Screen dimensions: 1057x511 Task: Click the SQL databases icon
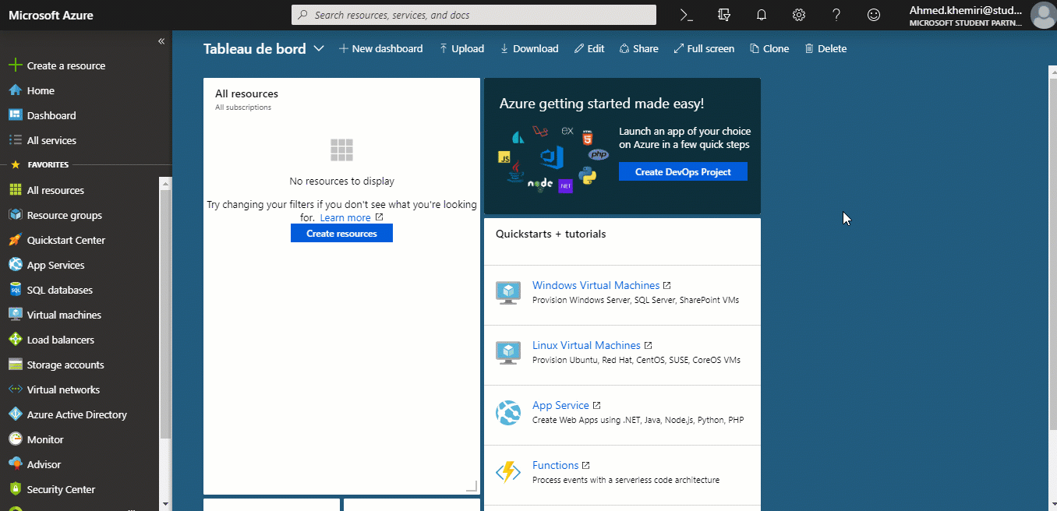[x=14, y=290]
